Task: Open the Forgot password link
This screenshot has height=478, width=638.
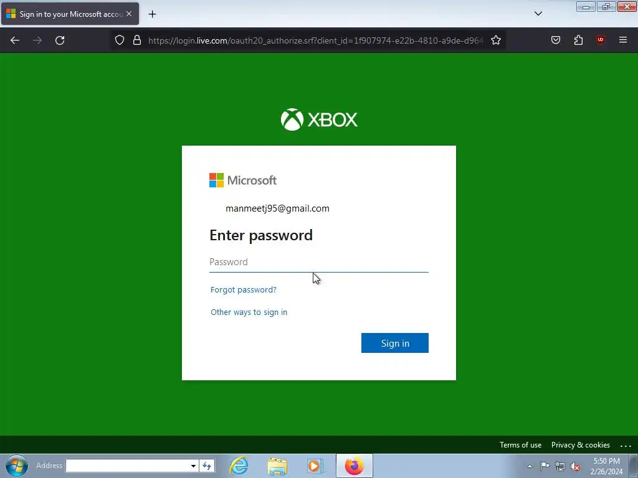Action: pyautogui.click(x=244, y=290)
